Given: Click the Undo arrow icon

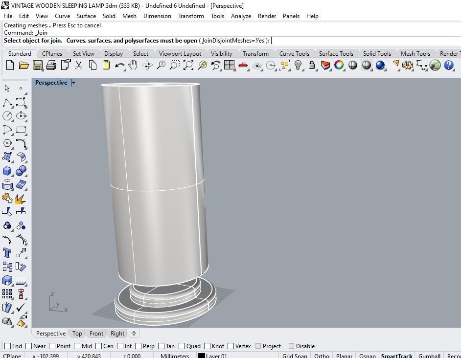Looking at the screenshot, I should tap(119, 65).
